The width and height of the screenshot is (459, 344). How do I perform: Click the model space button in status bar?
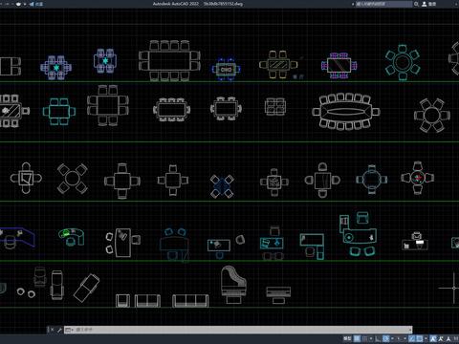[347, 338]
